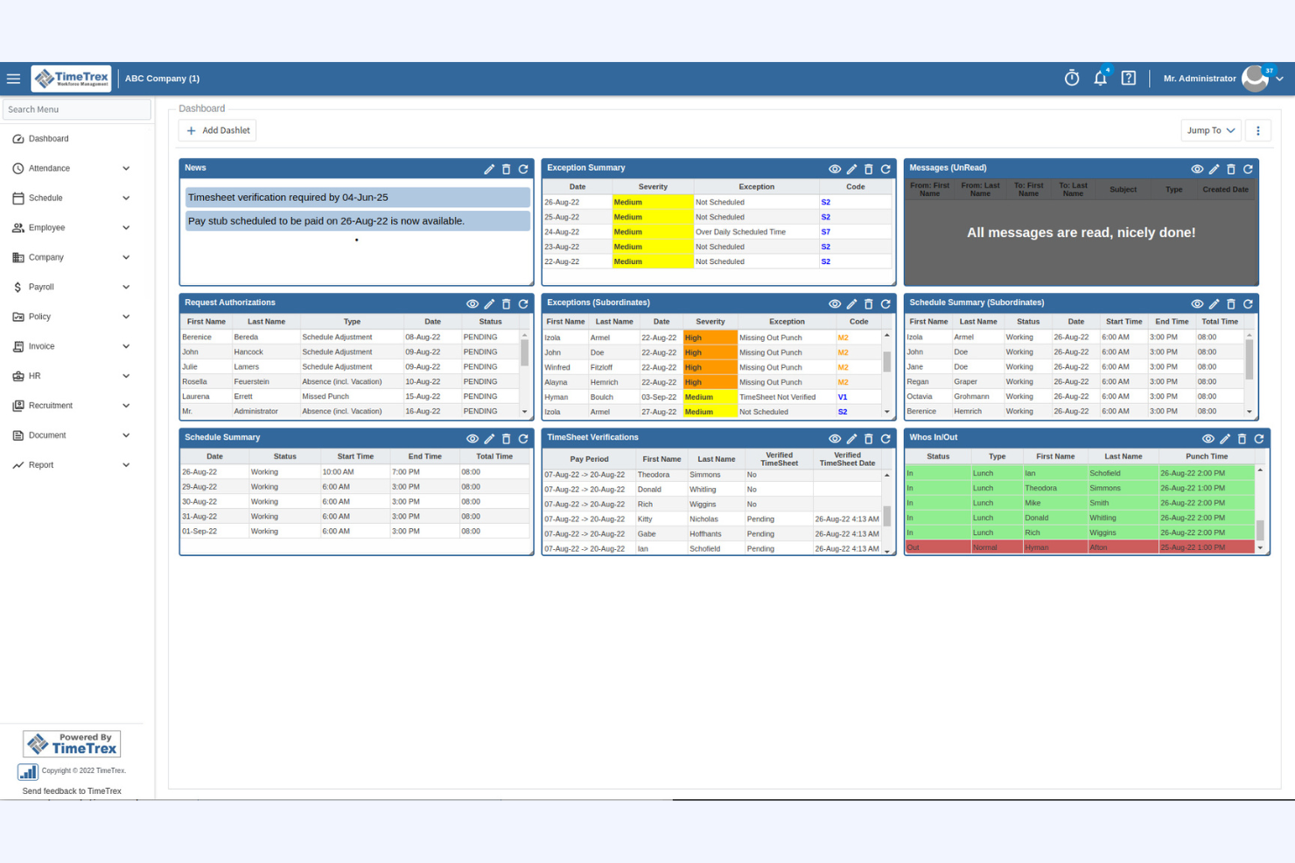Select the stopwatch punch icon in header
The image size is (1295, 863).
coord(1071,78)
